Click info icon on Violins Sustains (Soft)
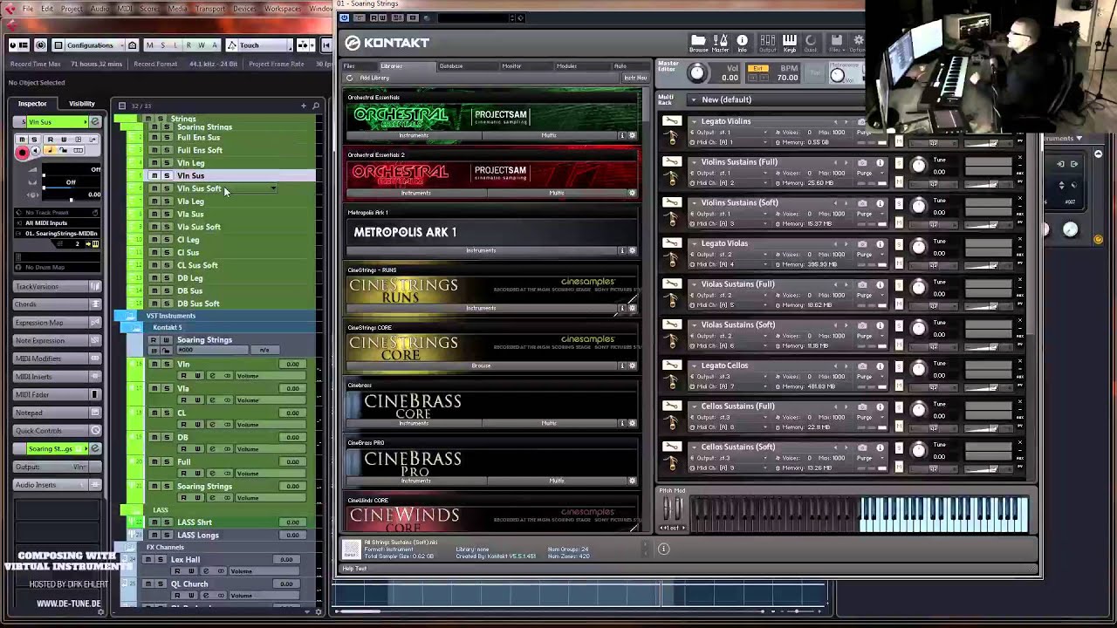 click(x=880, y=203)
